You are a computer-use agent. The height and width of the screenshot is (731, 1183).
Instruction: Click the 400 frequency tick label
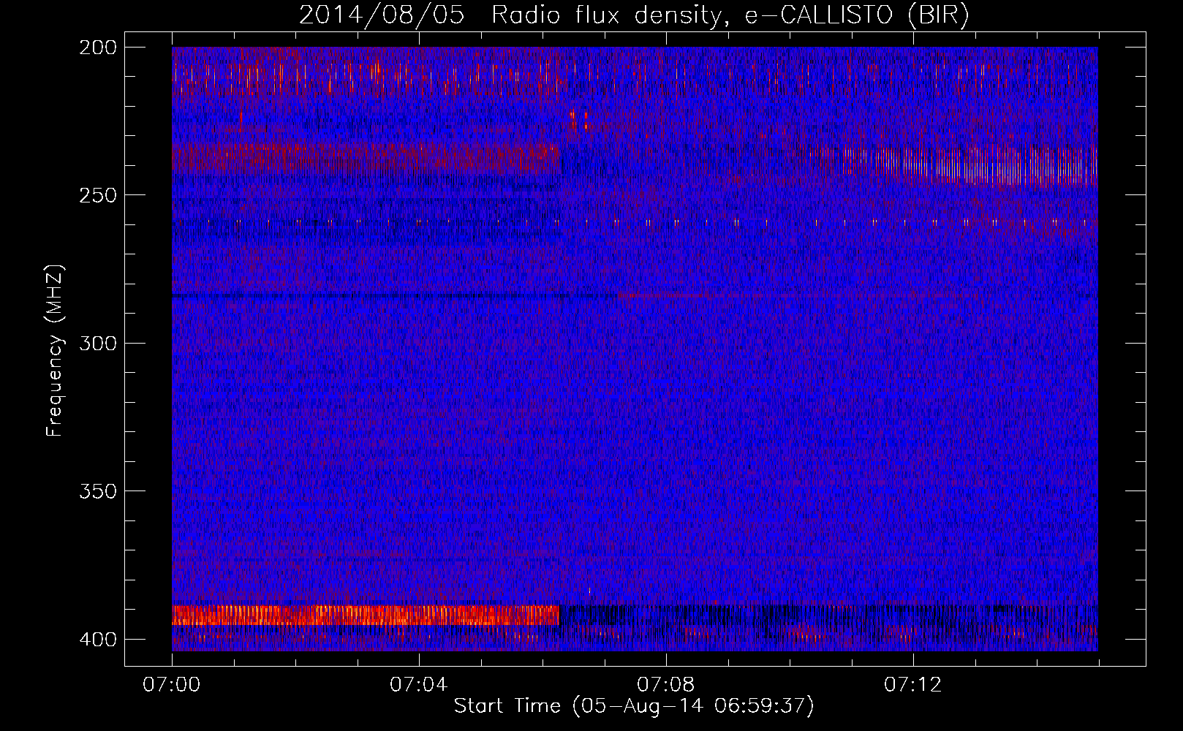tap(97, 640)
